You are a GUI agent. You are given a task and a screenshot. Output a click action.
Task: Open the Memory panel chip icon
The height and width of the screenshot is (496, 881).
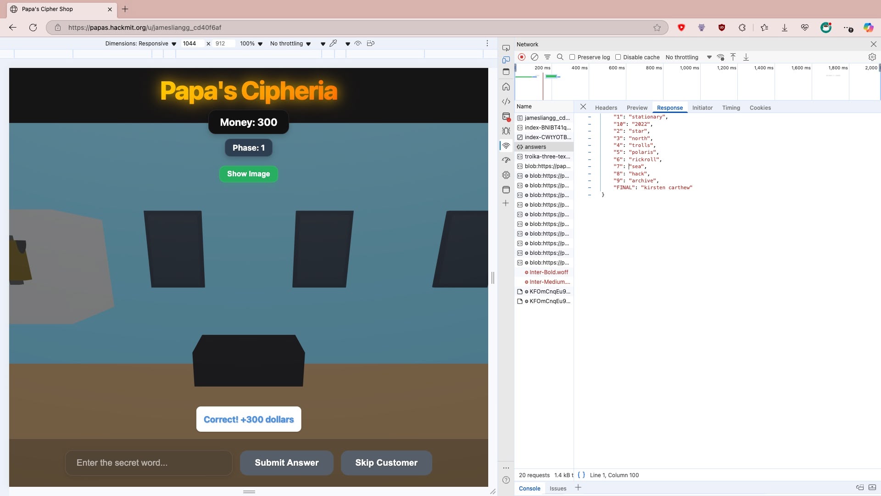tap(506, 175)
